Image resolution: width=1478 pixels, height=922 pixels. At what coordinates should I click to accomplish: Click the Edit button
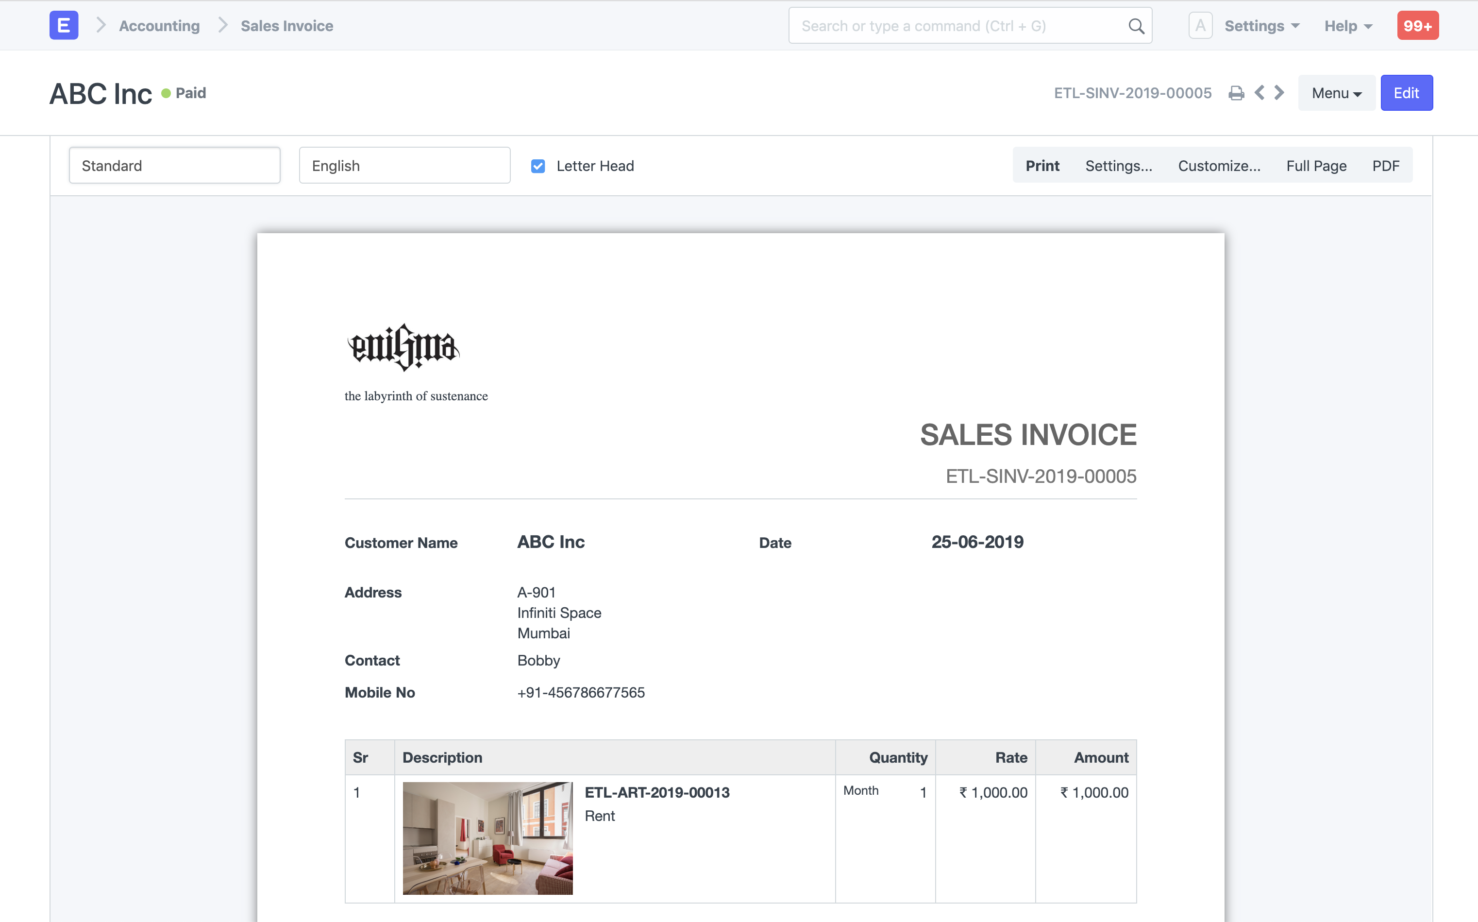click(1406, 92)
